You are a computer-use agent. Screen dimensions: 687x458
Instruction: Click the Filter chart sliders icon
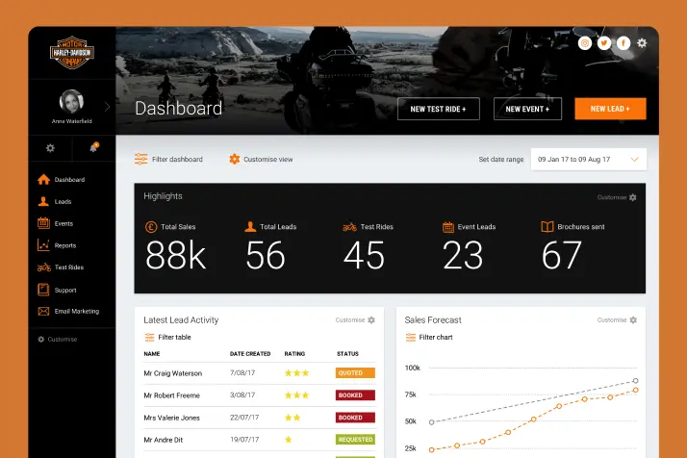[411, 337]
